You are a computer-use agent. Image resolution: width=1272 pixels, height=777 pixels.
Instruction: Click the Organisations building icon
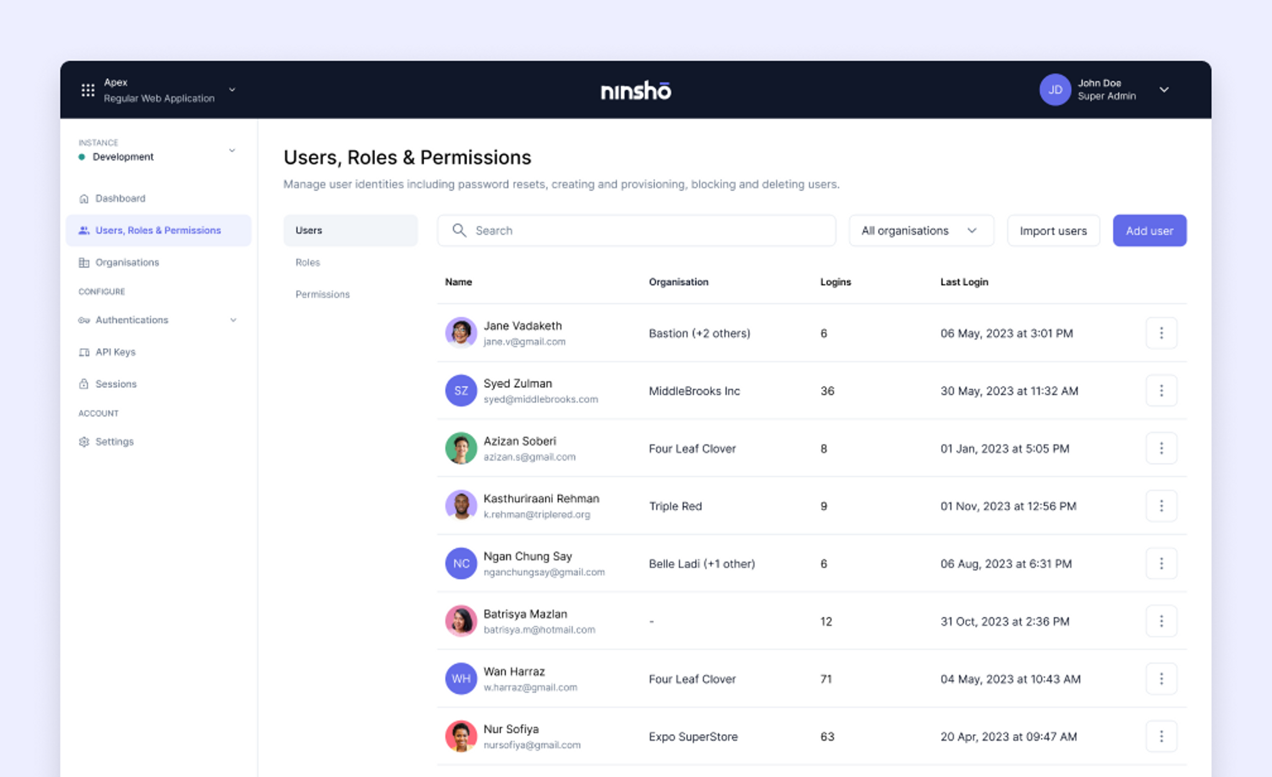(84, 263)
